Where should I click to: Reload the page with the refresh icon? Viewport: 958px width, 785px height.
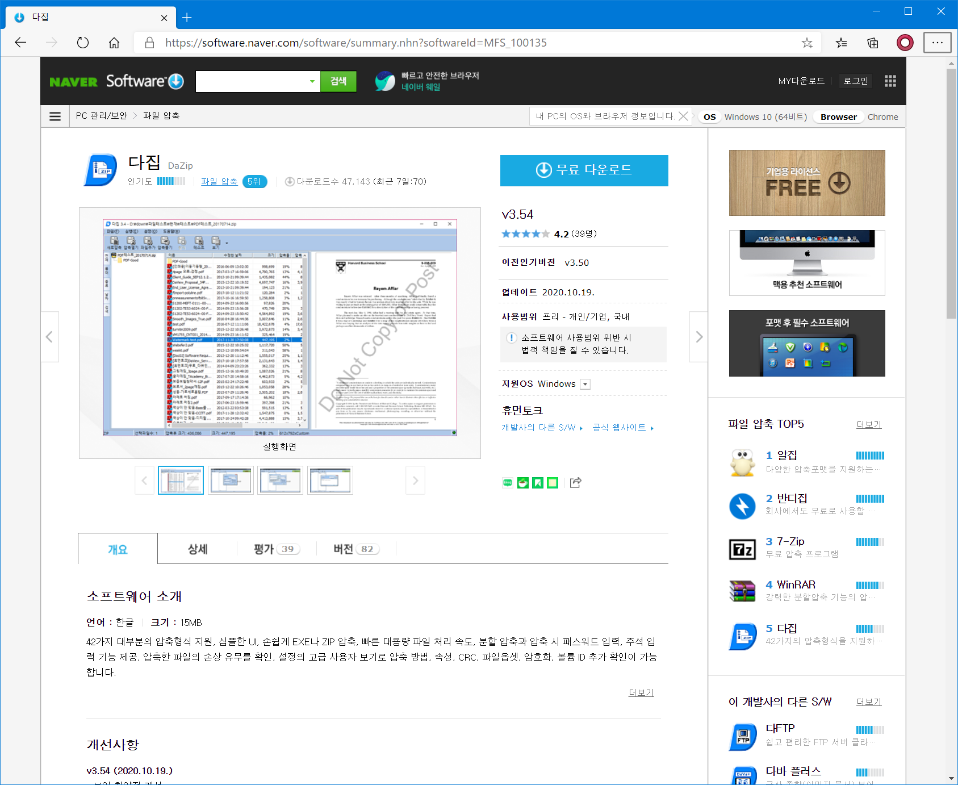pos(83,43)
